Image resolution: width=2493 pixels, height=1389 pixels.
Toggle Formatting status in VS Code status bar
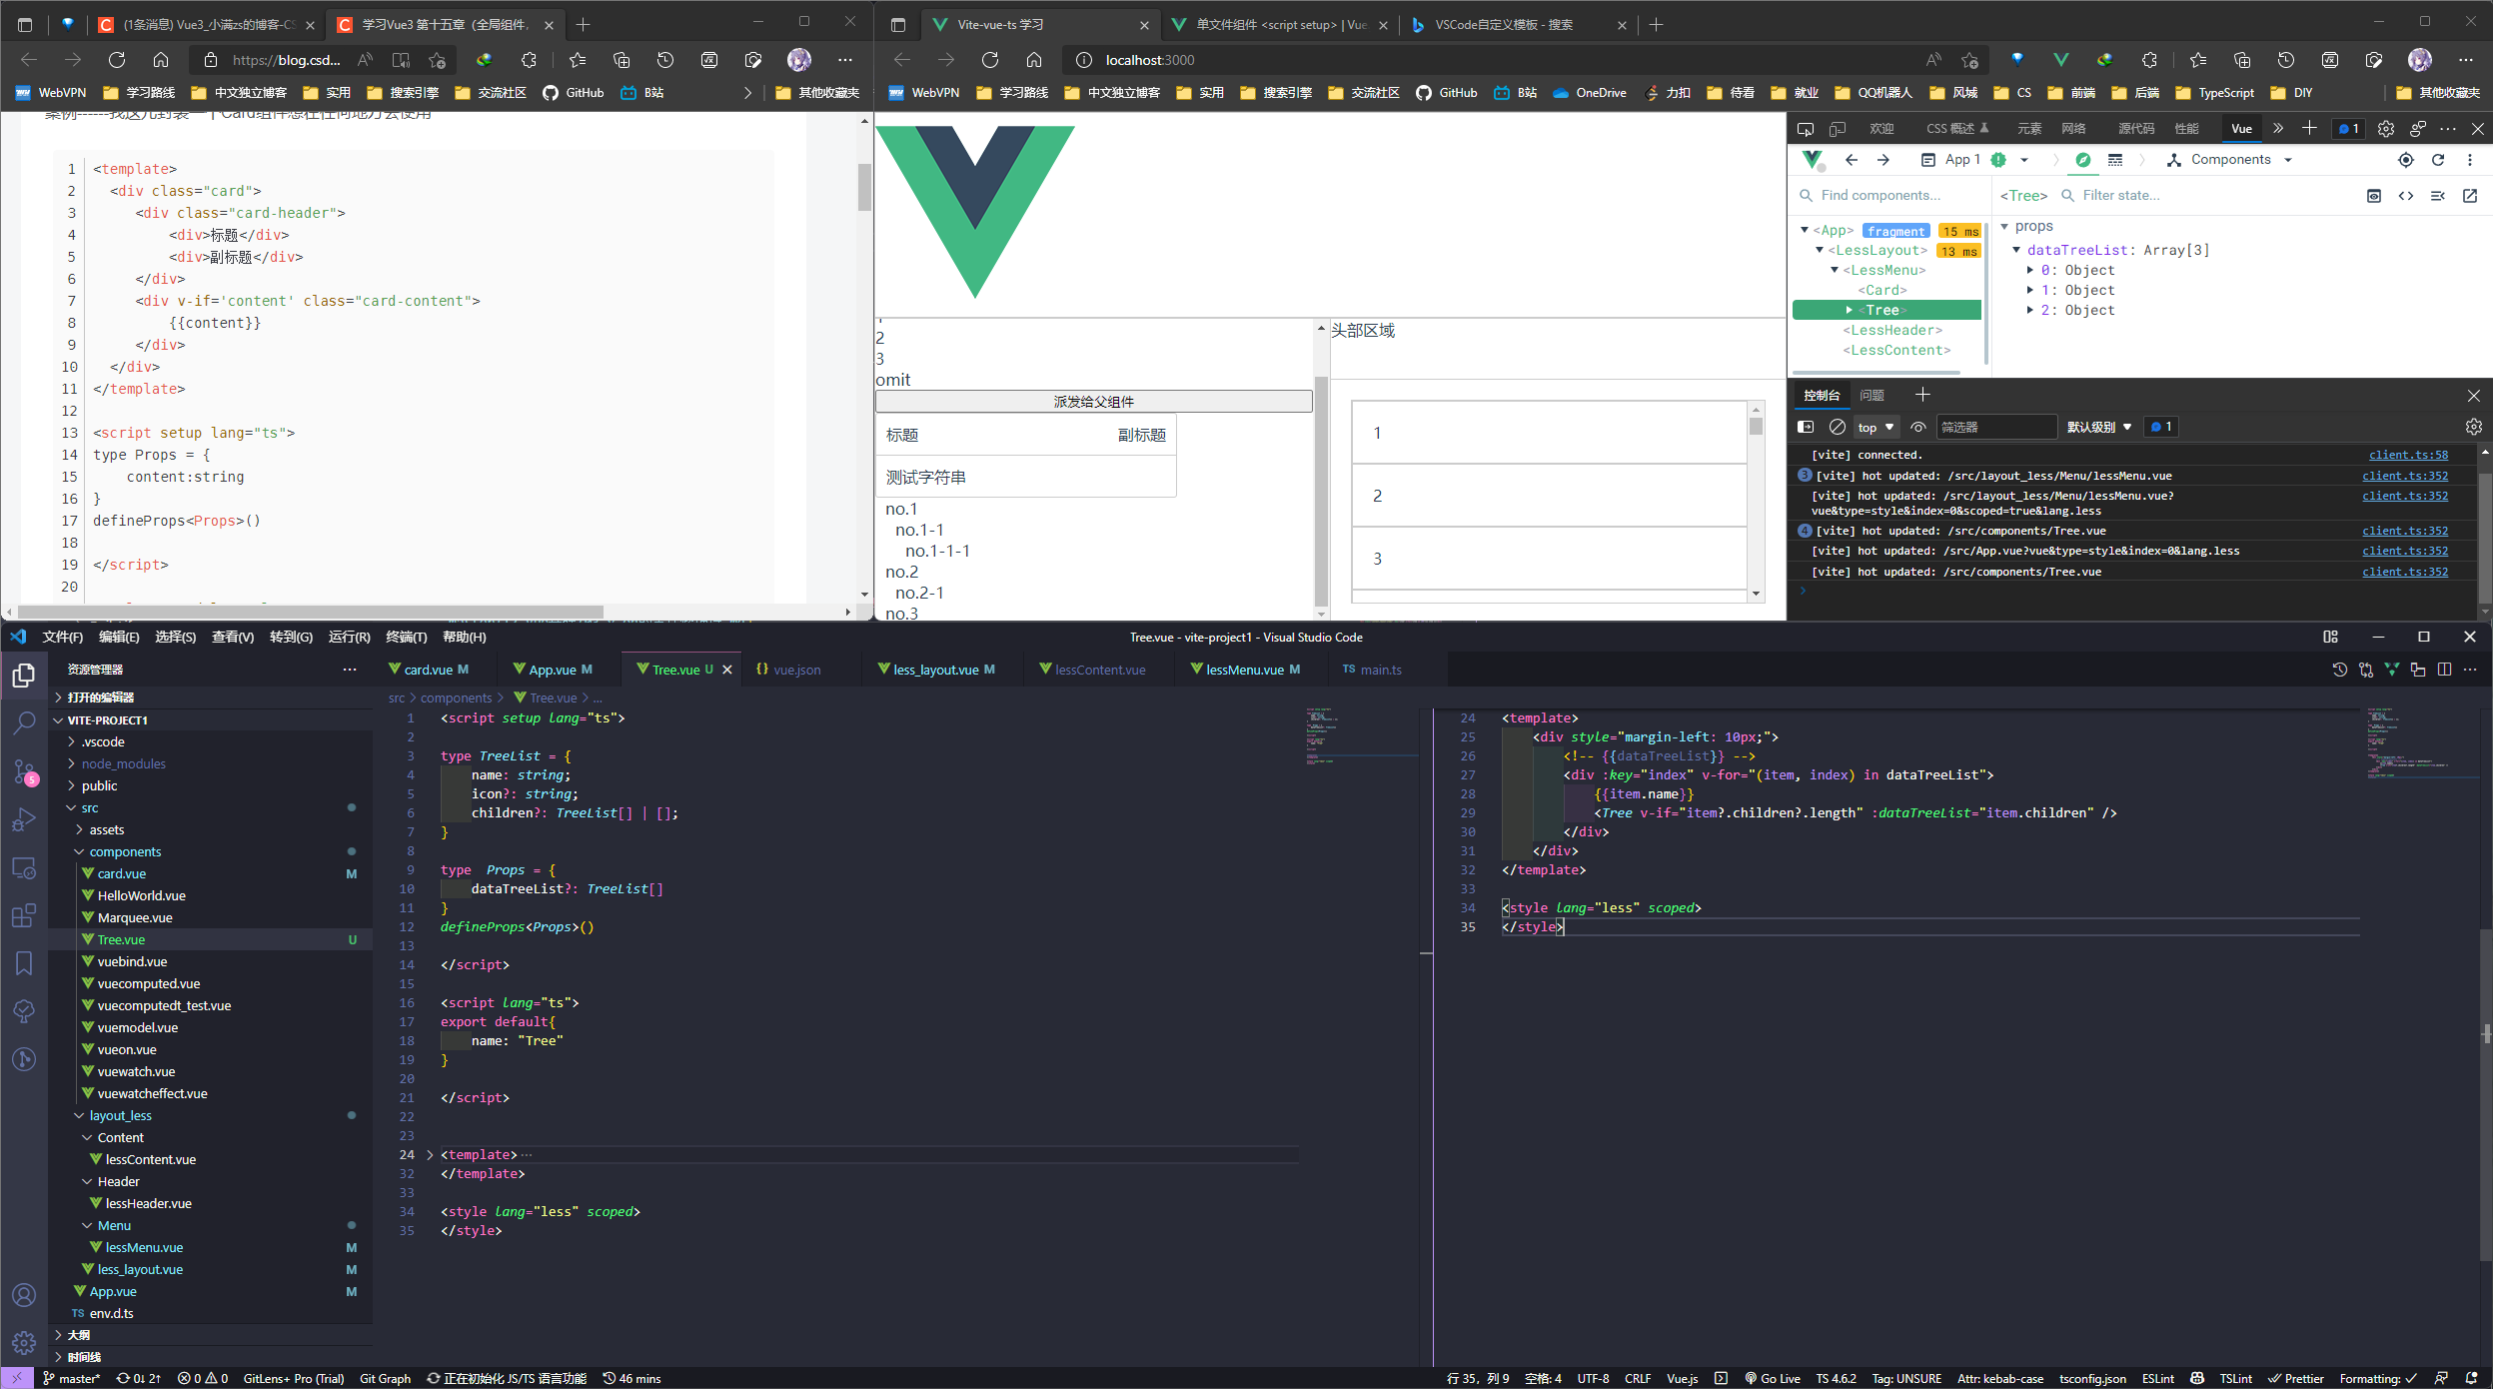(2378, 1378)
